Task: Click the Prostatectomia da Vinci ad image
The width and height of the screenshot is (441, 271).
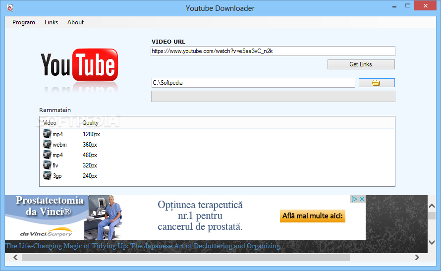Action: coord(64,217)
